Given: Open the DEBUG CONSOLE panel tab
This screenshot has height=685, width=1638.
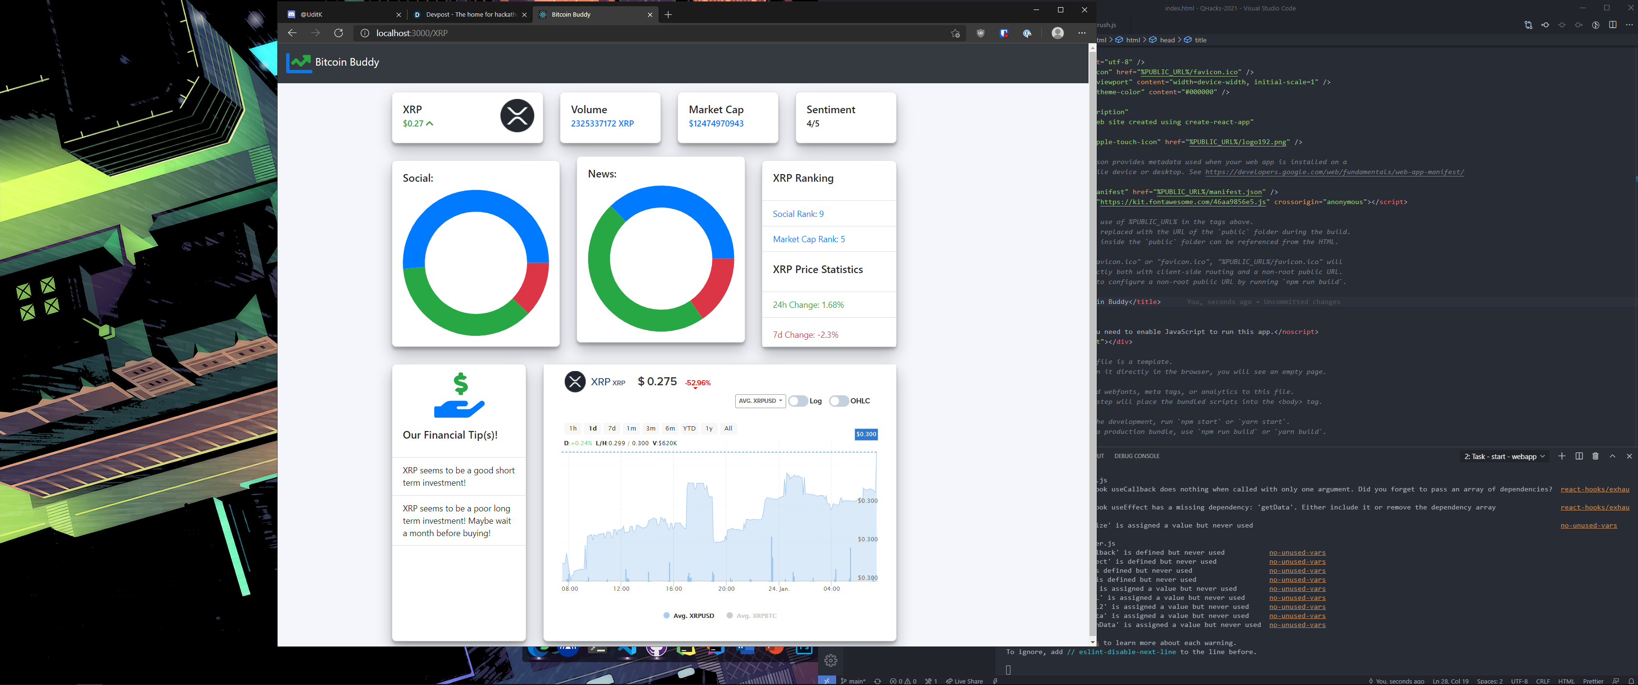Looking at the screenshot, I should pos(1136,456).
